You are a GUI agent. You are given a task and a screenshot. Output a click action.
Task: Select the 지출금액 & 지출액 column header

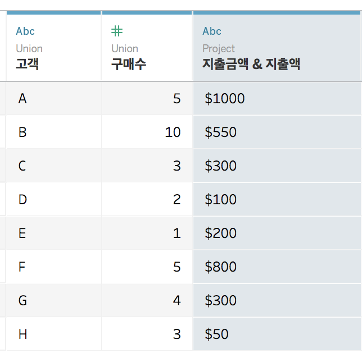click(277, 46)
